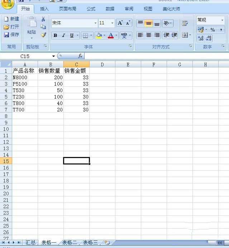Viewport: 229px width, 248px height.
Task: Decrease indent in alignment group
Action: click(x=166, y=35)
